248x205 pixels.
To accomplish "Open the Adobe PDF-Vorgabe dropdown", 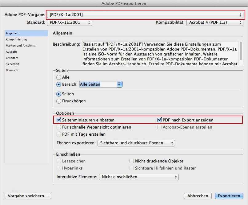I will [145, 15].
